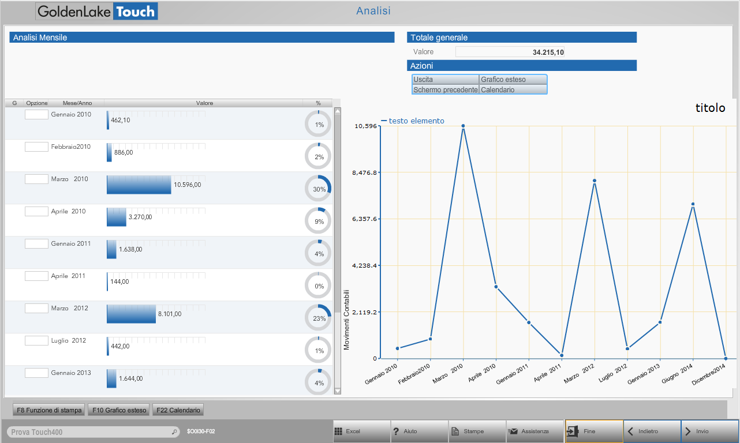The image size is (740, 443).
Task: Click the % column header
Action: (x=318, y=103)
